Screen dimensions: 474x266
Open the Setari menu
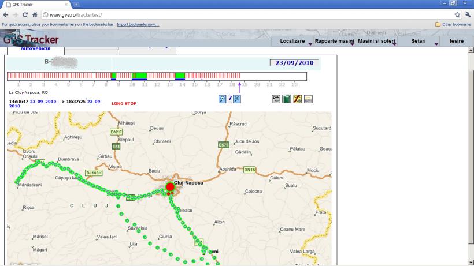pos(419,41)
